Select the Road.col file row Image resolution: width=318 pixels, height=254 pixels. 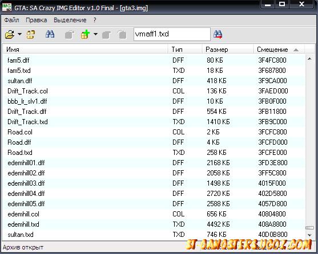pyautogui.click(x=154, y=132)
